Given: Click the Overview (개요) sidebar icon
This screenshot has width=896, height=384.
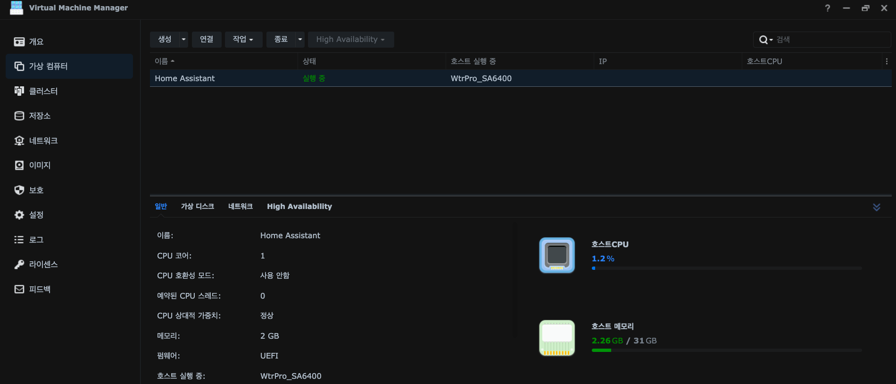Looking at the screenshot, I should pyautogui.click(x=19, y=42).
